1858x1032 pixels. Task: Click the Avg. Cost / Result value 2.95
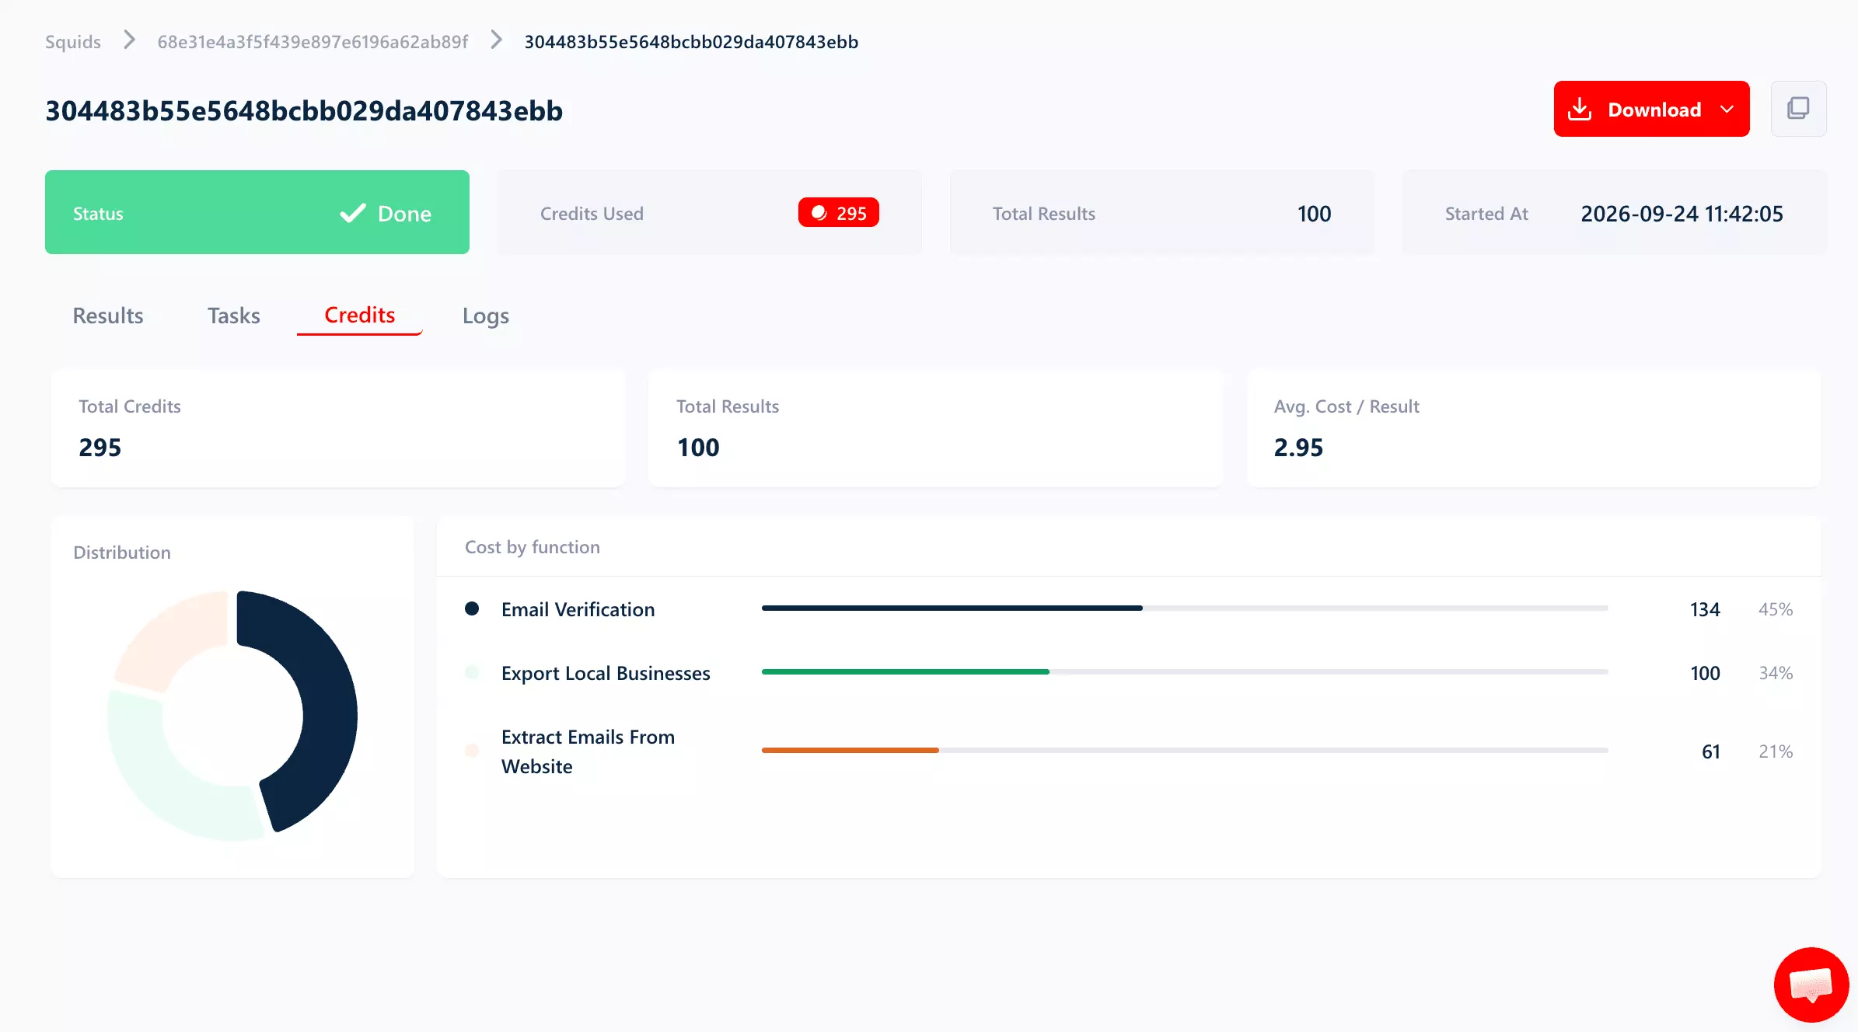(1298, 448)
